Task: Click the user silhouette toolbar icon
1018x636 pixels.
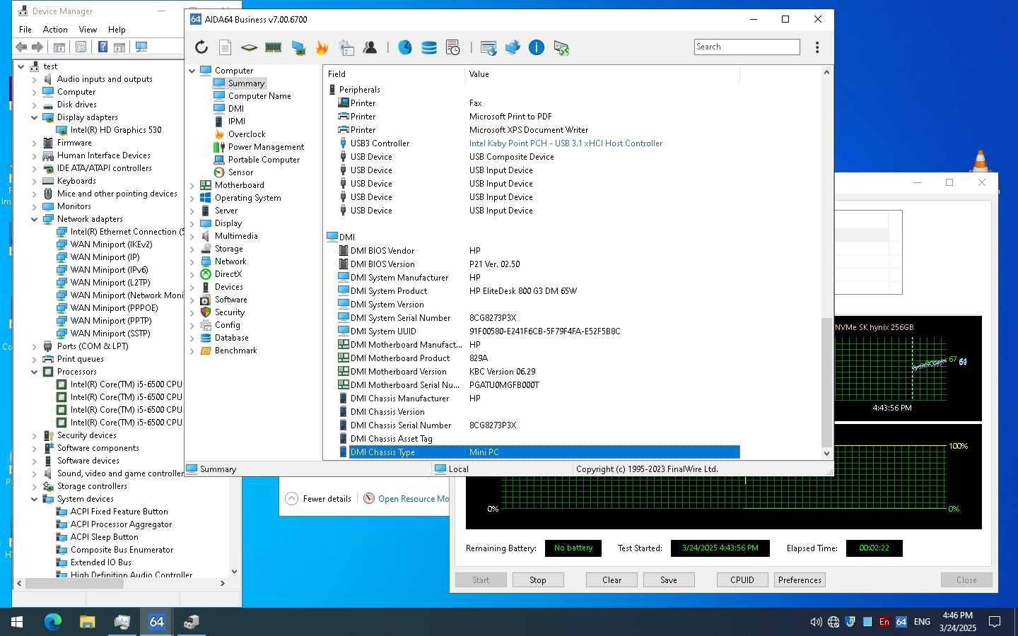Action: pos(370,47)
